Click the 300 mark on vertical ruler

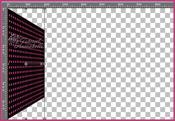[3, 68]
